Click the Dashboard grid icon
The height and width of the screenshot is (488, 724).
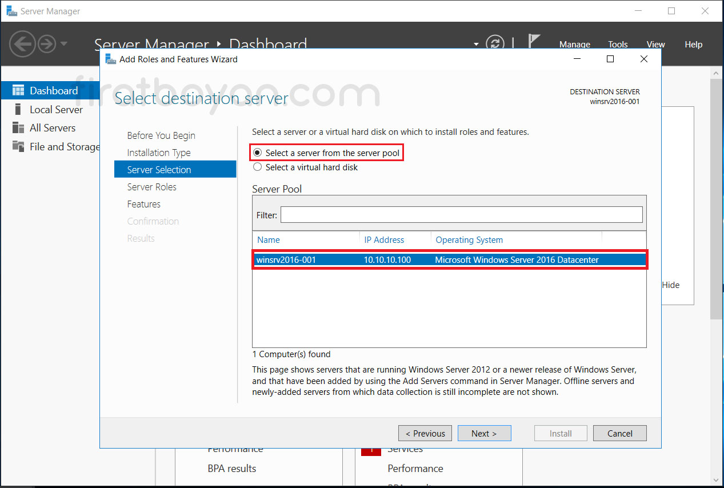pos(18,90)
